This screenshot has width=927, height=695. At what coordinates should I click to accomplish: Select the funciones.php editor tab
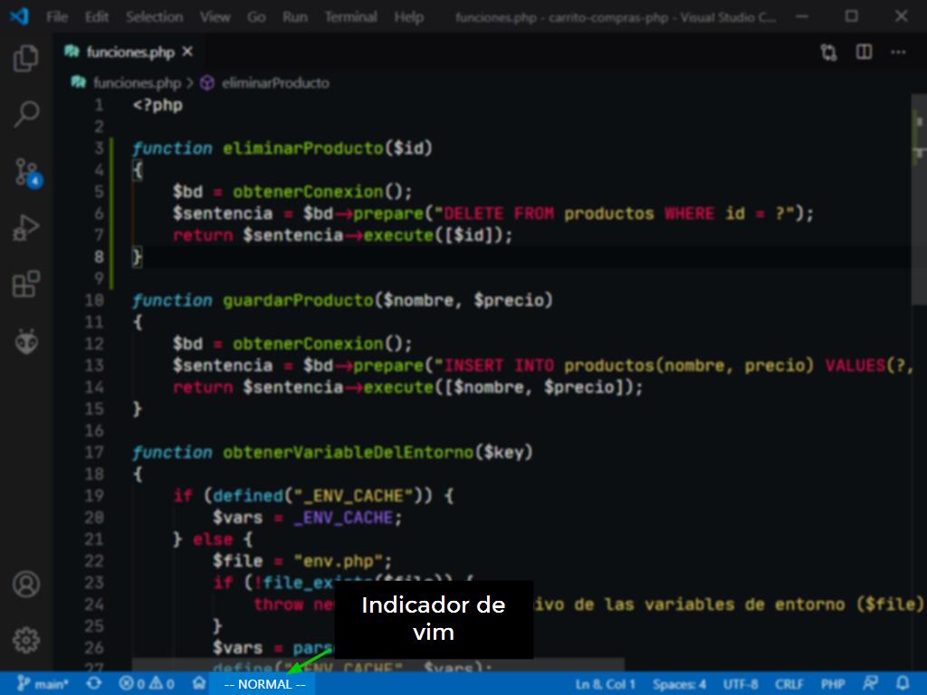130,52
